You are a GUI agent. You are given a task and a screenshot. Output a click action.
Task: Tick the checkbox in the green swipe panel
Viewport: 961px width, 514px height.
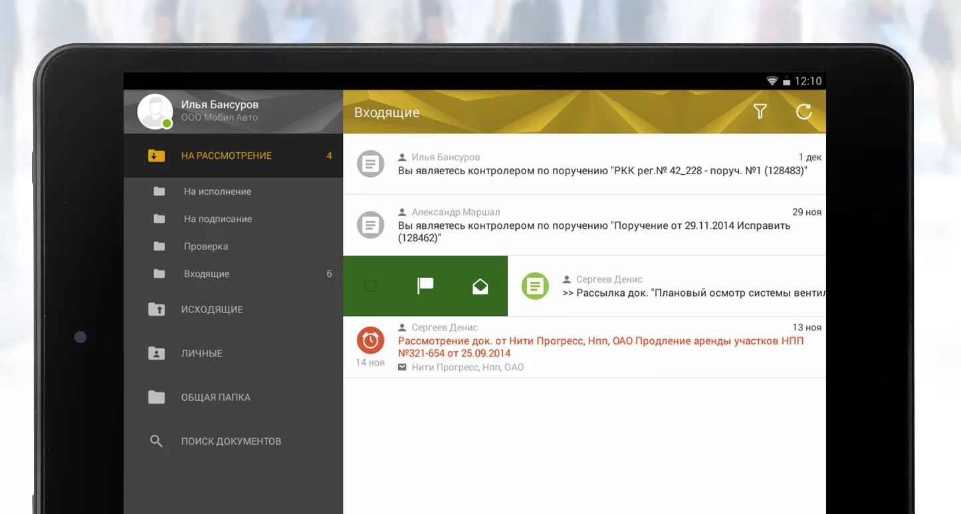[370, 286]
